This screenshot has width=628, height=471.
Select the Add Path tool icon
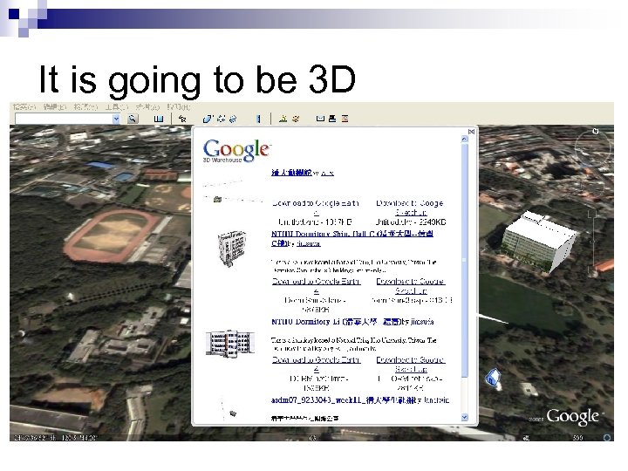[x=221, y=119]
